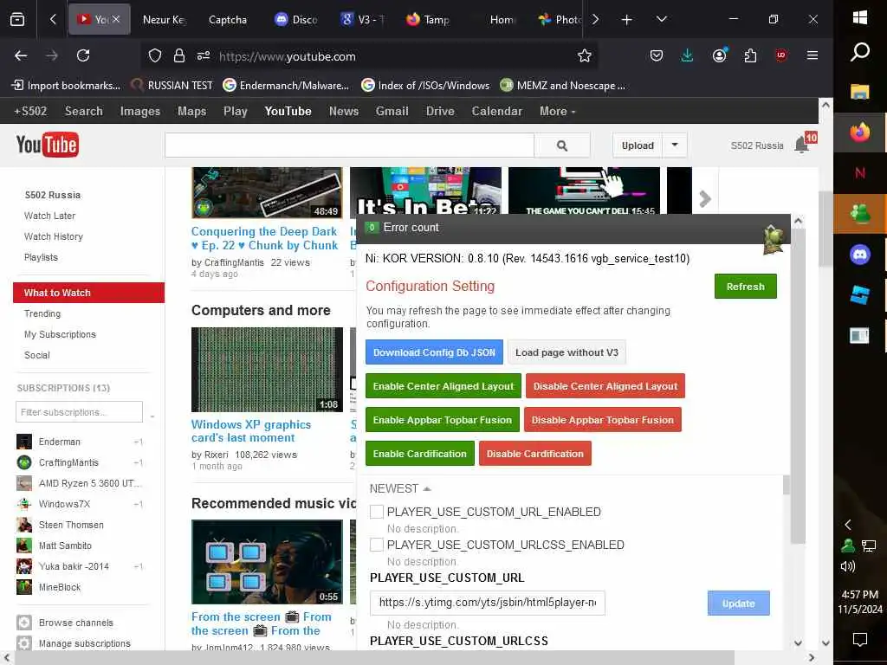The width and height of the screenshot is (887, 665).
Task: Switch to the Captcha tab
Action: 228,20
